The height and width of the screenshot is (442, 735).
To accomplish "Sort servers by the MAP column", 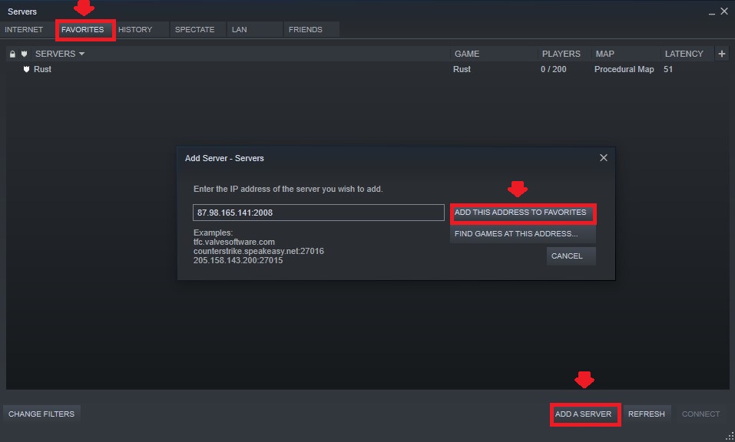I will tap(606, 53).
